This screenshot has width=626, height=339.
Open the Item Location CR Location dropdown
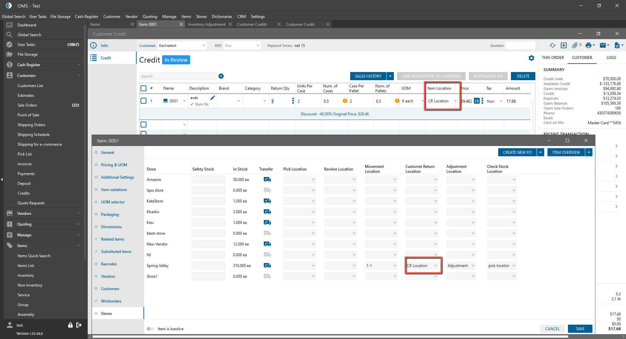click(x=455, y=101)
